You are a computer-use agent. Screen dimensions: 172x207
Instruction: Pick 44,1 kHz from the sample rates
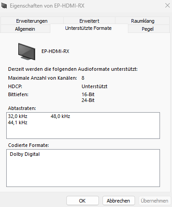click(x=18, y=122)
